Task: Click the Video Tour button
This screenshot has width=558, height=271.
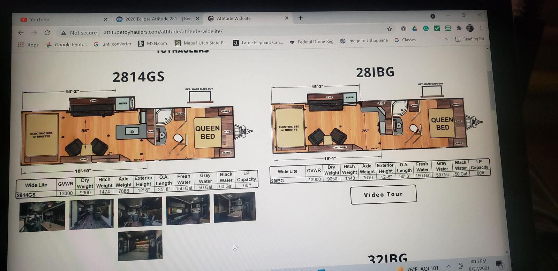Action: tap(383, 194)
